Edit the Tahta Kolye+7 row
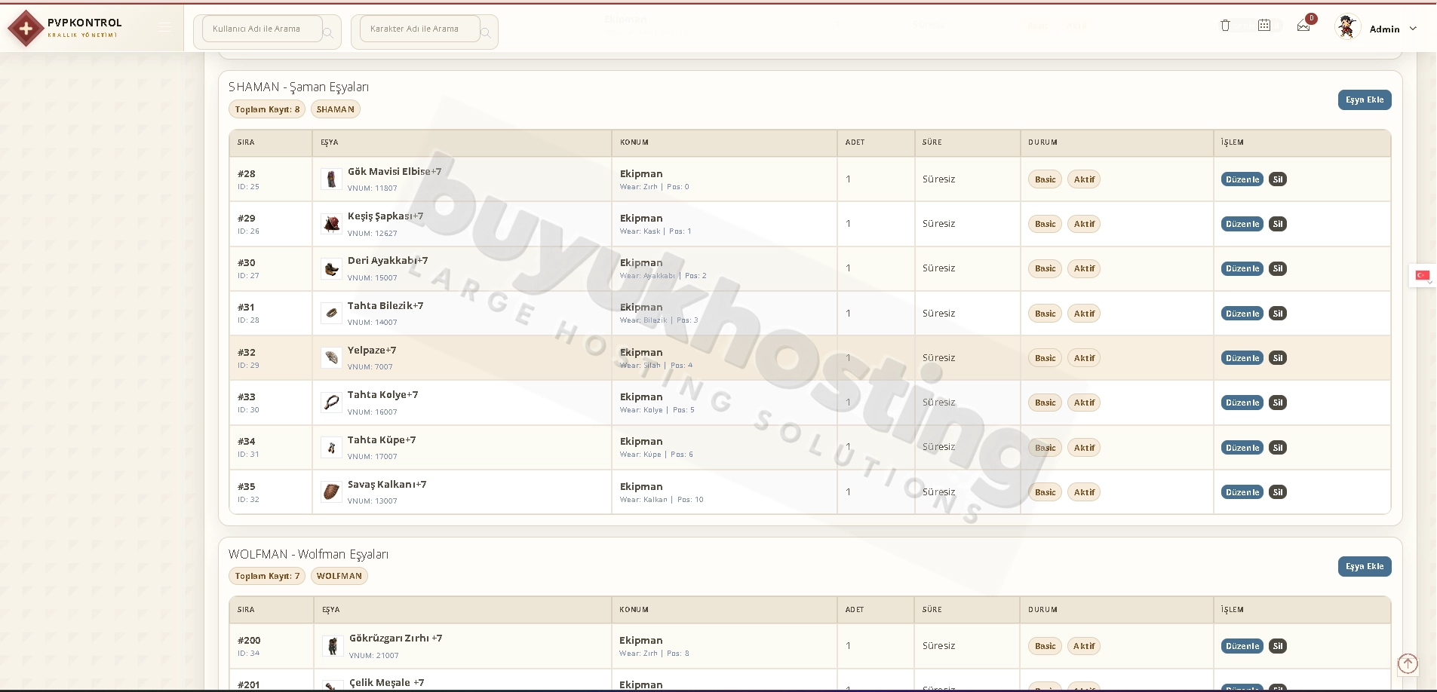Viewport: 1437px width, 692px height. pos(1242,403)
